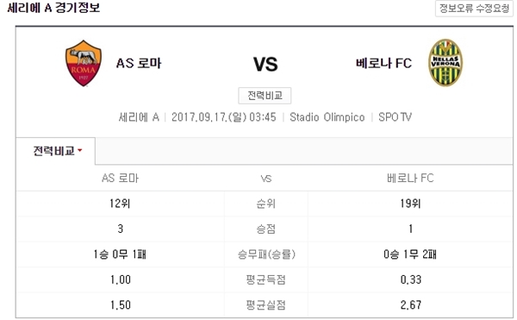Click the Stadio Olimpico venue text
The height and width of the screenshot is (320, 517).
pyautogui.click(x=327, y=117)
